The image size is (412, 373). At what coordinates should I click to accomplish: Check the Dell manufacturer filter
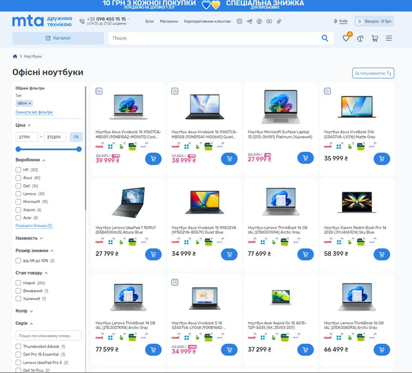[x=18, y=186]
